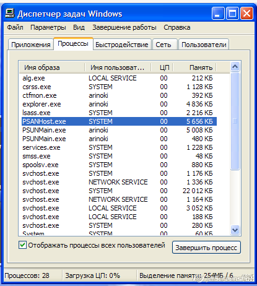Select svchost.exe using 1 176 КБ
Image resolution: width=257 pixels, height=286 pixels.
[x=119, y=173]
